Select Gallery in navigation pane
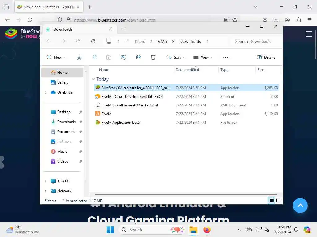This screenshot has width=317, height=237. click(x=62, y=82)
